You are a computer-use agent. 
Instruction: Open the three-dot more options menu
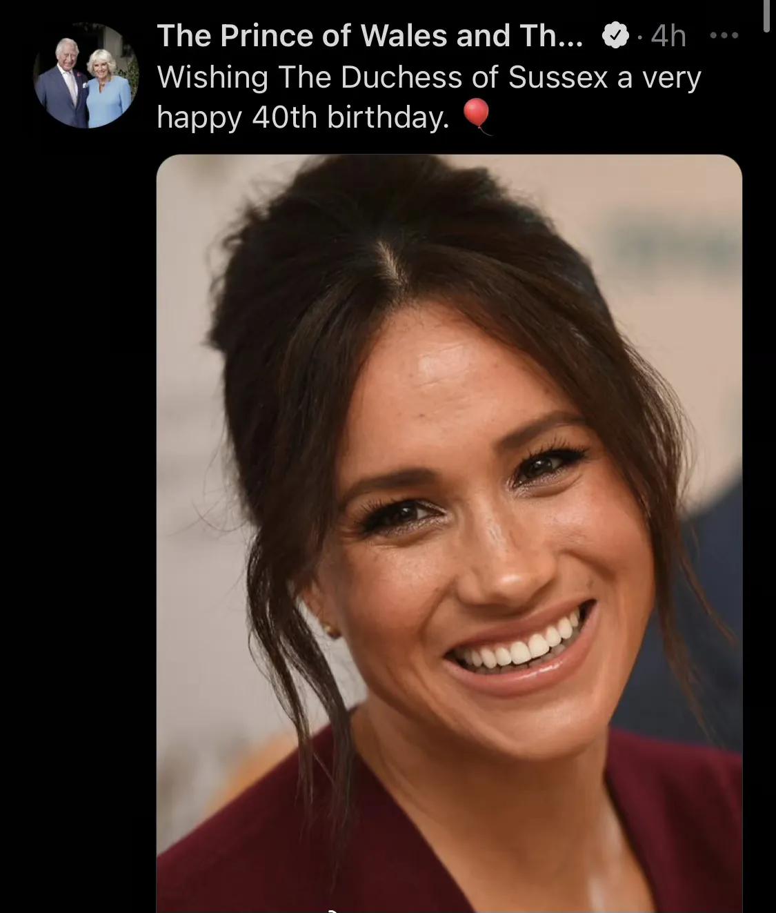[x=724, y=35]
